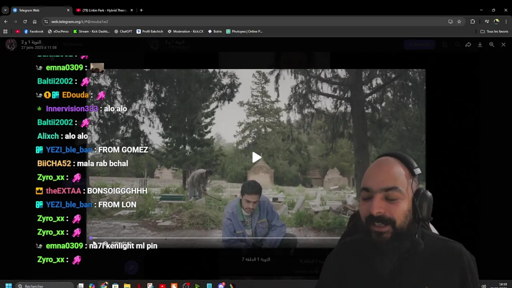512x288 pixels.
Task: Click chat username Innervision333
Action: tap(72, 108)
